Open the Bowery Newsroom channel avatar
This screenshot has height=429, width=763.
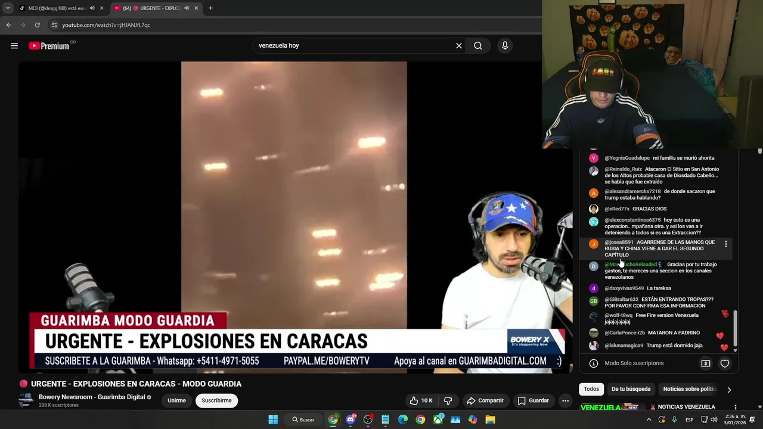(26, 400)
